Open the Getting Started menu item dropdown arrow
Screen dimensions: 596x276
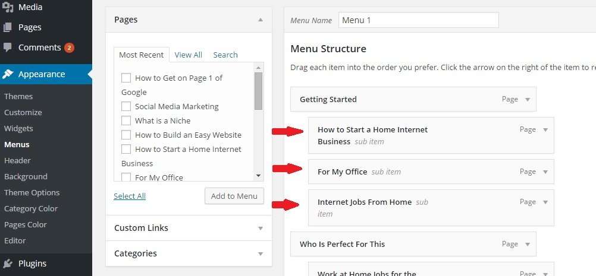point(528,99)
